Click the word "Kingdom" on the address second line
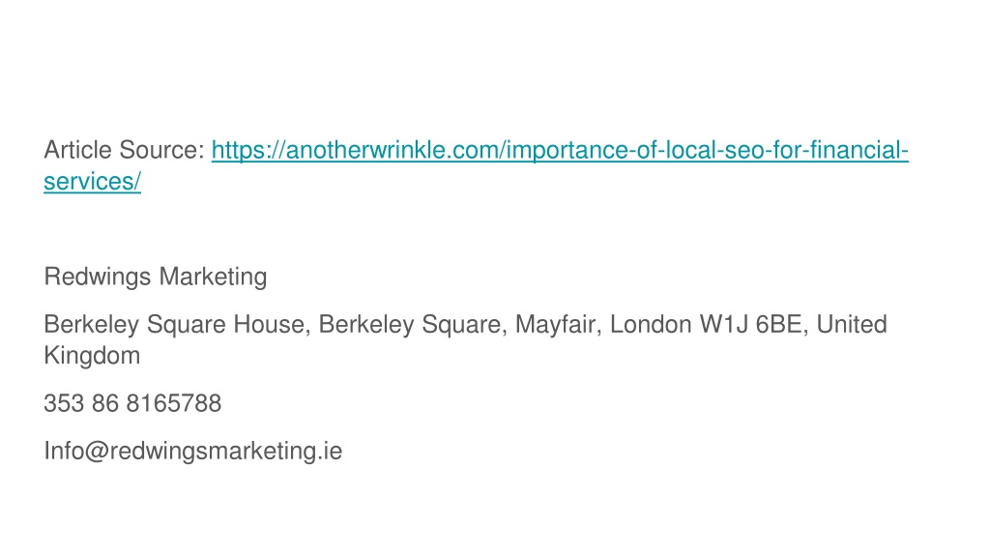The width and height of the screenshot is (990, 557). (x=92, y=356)
